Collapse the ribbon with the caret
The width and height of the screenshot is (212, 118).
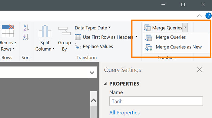(x=199, y=16)
